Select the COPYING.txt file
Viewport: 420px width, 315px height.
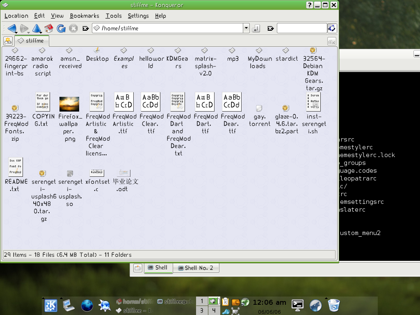[x=43, y=109]
